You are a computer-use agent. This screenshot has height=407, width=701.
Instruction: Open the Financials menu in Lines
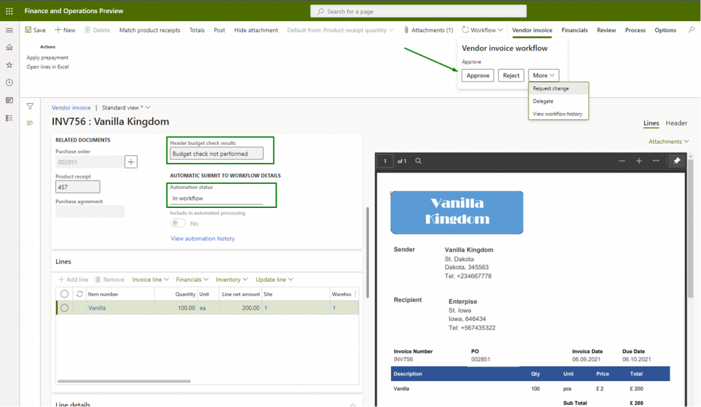(x=192, y=280)
